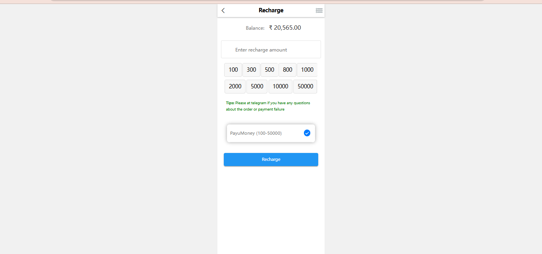The image size is (542, 254).
Task: Click the bold green Tips label
Action: click(x=230, y=103)
